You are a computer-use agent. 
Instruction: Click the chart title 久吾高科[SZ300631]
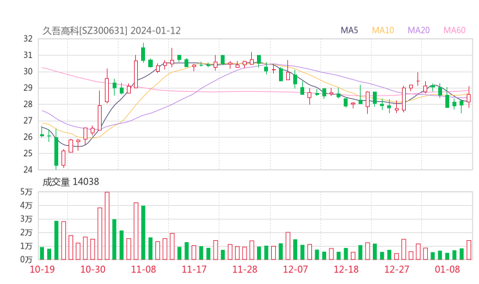click(85, 30)
